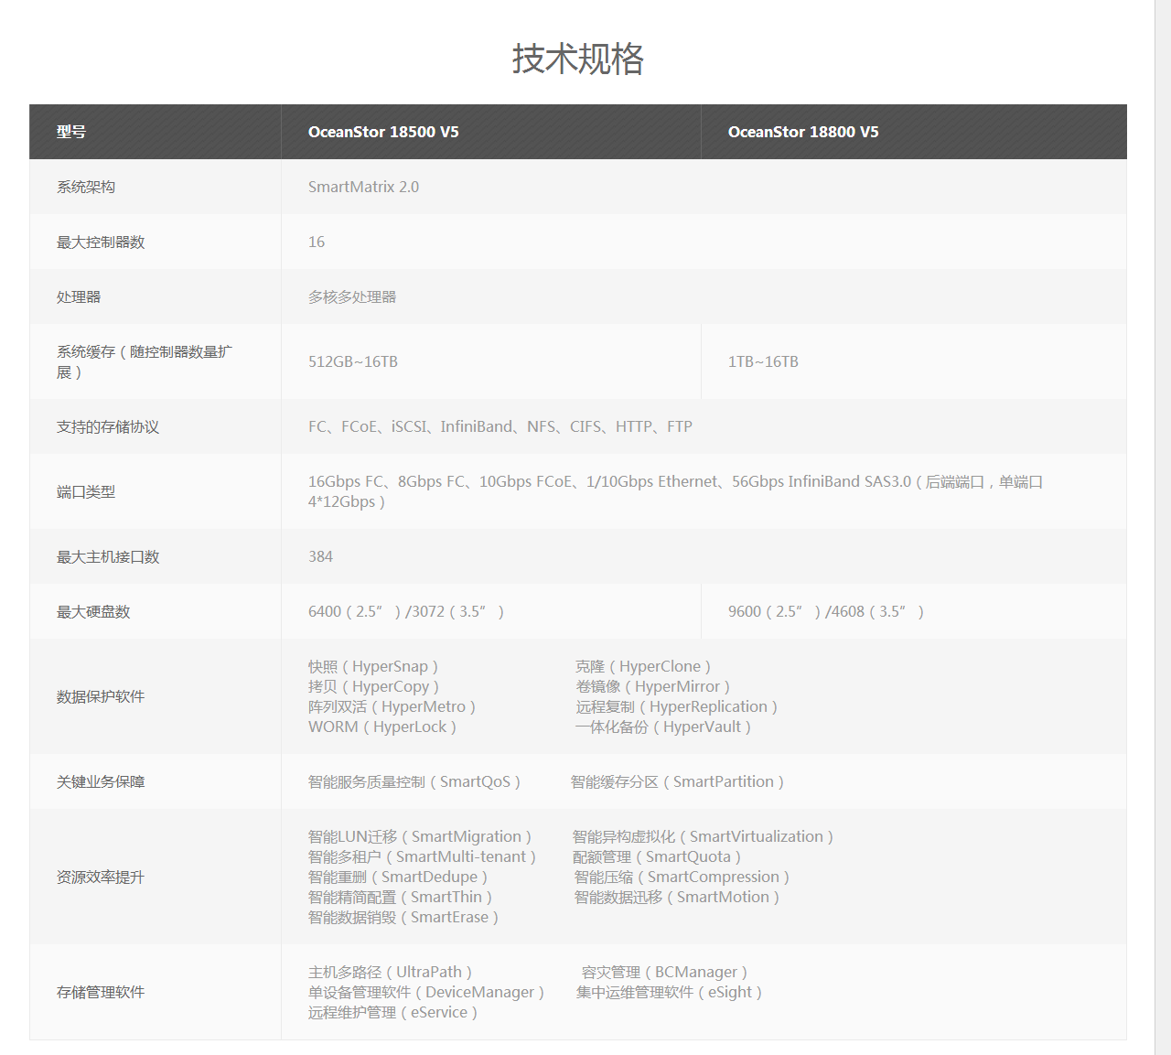This screenshot has width=1171, height=1055.
Task: Click the 技术规格 page heading
Action: tap(577, 59)
